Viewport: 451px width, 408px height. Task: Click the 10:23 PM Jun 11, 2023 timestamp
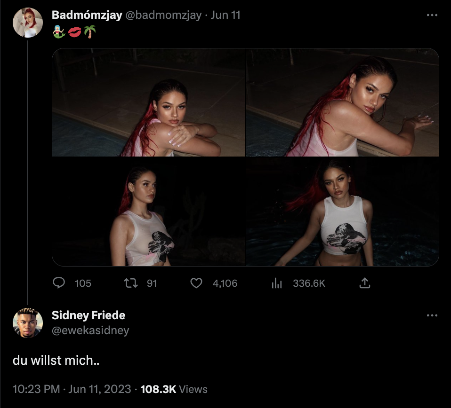(72, 389)
